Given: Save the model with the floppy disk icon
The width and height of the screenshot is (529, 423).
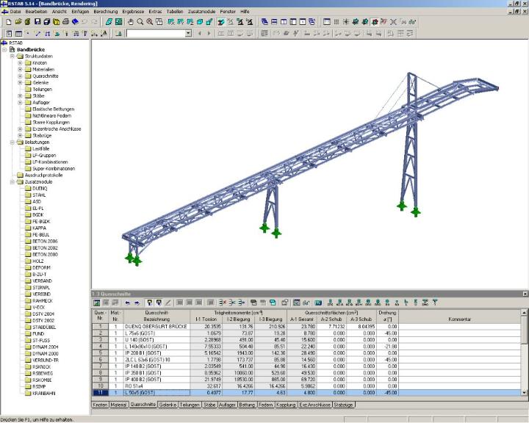Looking at the screenshot, I should [x=37, y=22].
